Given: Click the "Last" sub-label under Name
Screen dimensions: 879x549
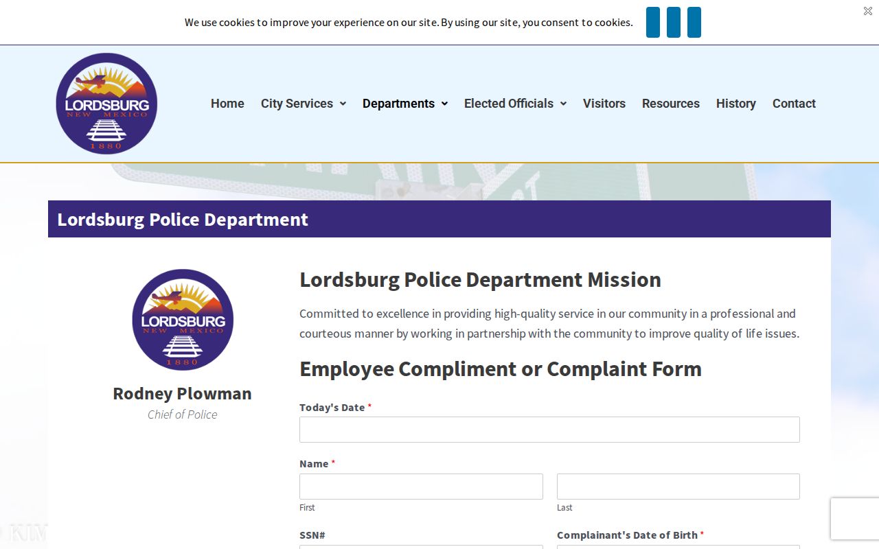Looking at the screenshot, I should pyautogui.click(x=564, y=508).
